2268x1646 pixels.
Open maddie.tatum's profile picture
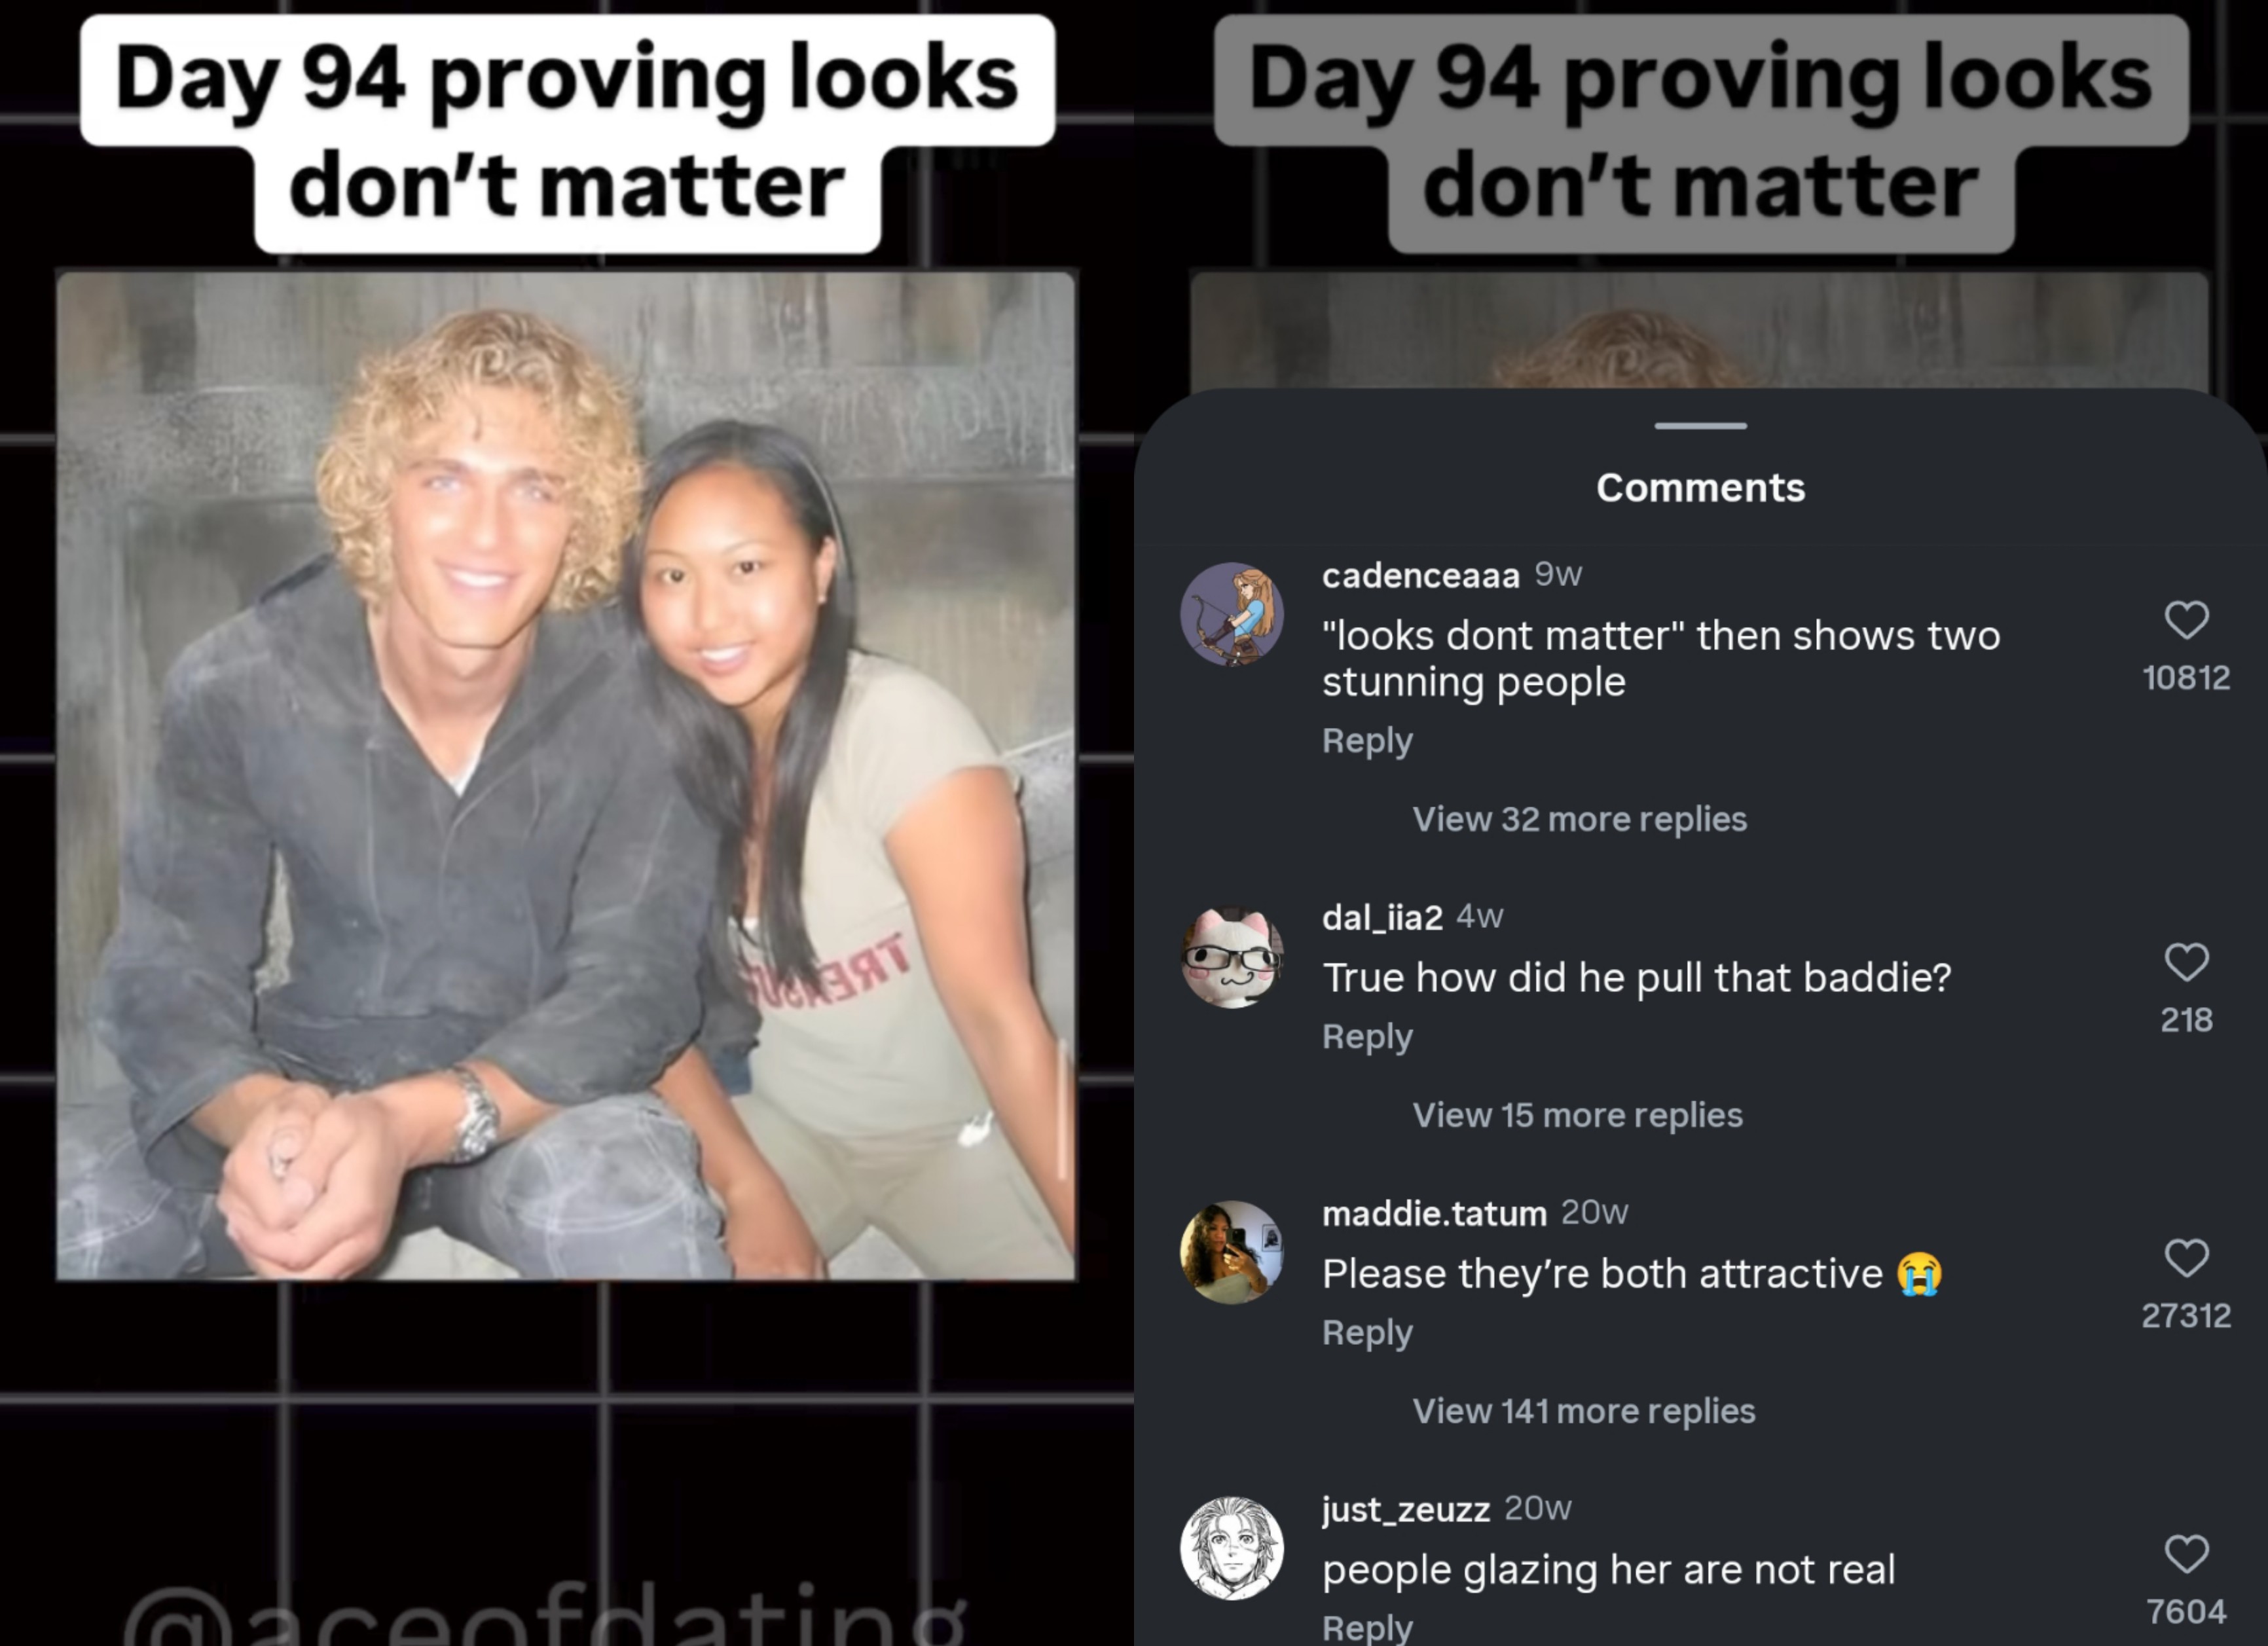[1232, 1252]
